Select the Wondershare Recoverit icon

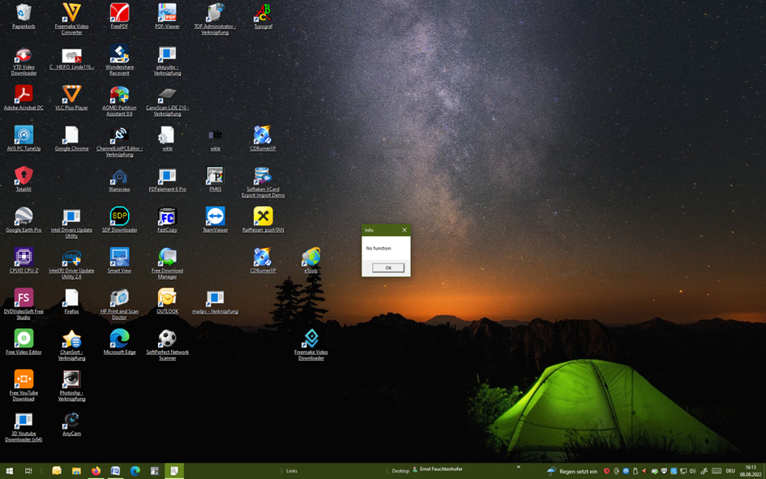119,59
